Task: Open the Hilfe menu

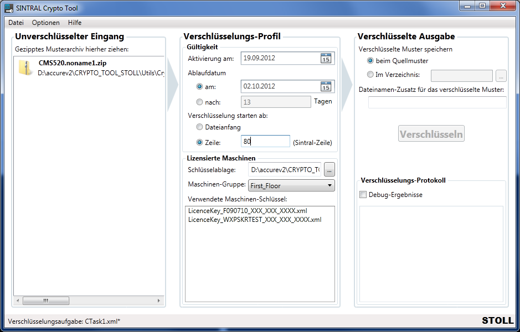Action: (x=75, y=23)
